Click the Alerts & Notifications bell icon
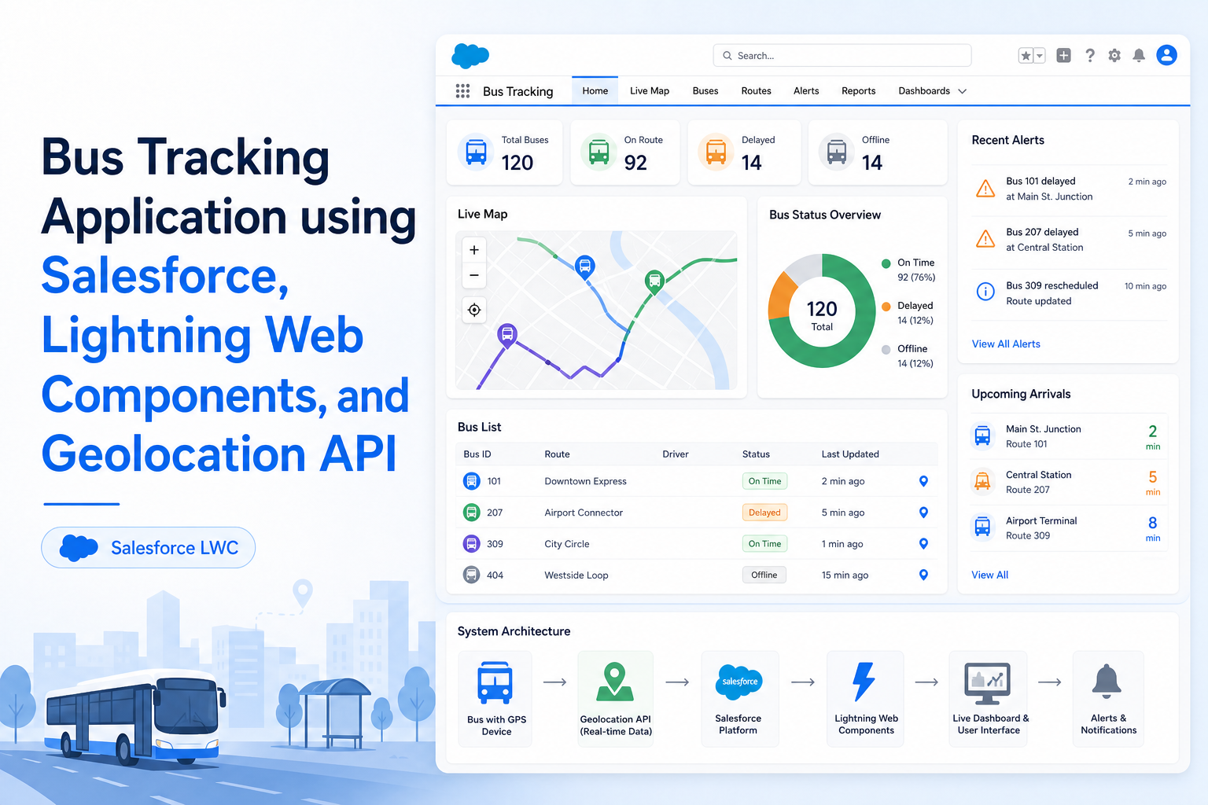 tap(1107, 681)
